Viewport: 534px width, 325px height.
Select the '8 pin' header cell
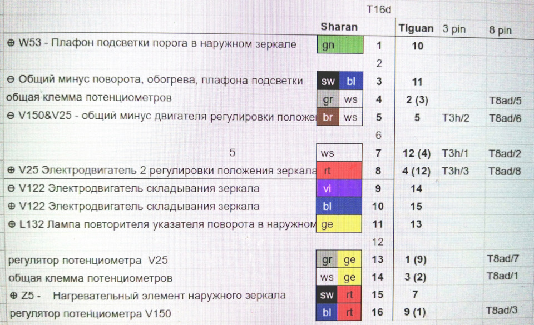pos(500,30)
